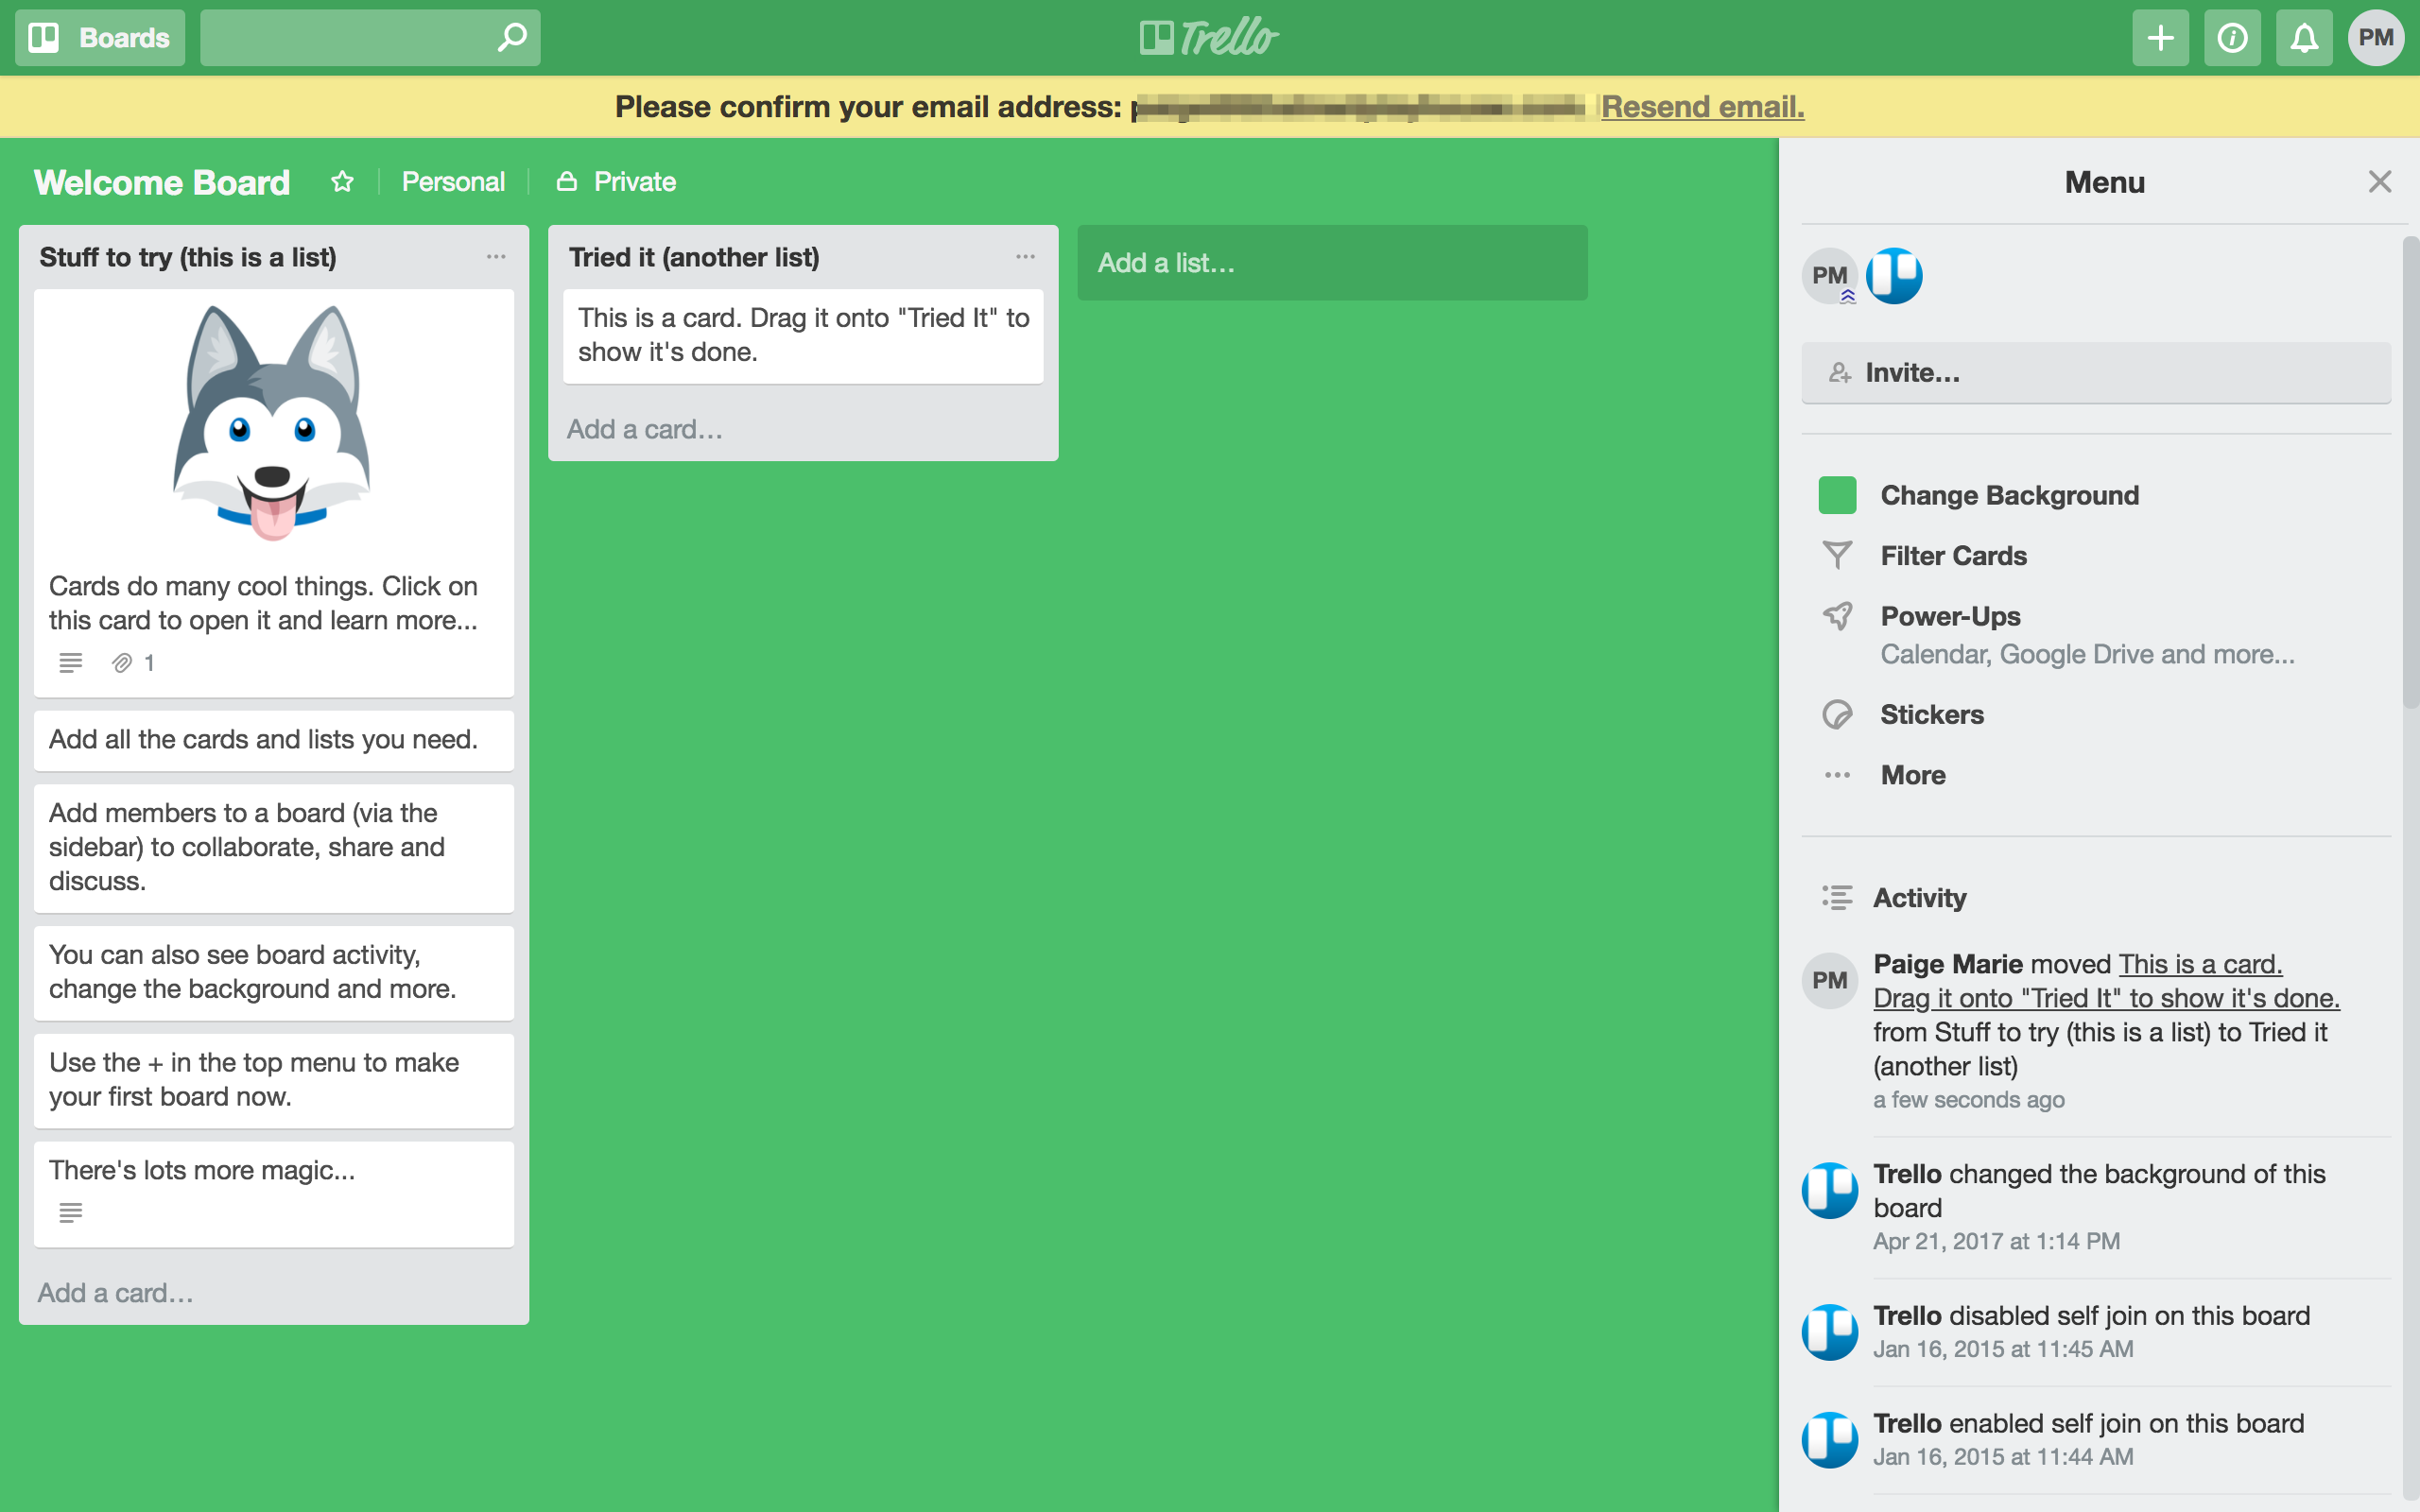Click the Resend email link
The image size is (2420, 1512).
coord(1702,107)
